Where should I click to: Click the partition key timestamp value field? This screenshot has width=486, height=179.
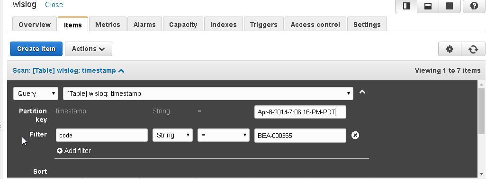tap(300, 112)
